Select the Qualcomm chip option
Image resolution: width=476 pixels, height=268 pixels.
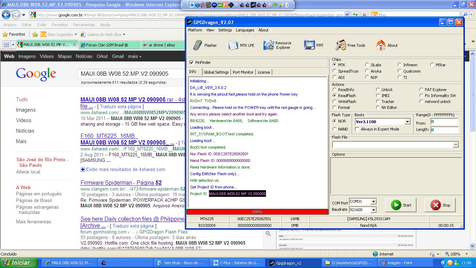coord(399,71)
